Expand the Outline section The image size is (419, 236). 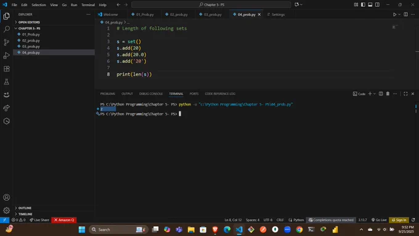click(25, 208)
